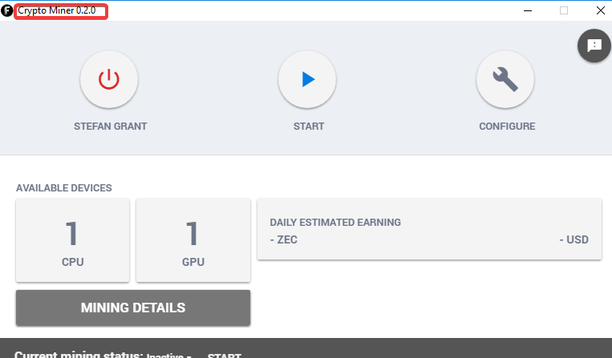This screenshot has height=358, width=612.
Task: Select the CPU device card
Action: tap(73, 240)
